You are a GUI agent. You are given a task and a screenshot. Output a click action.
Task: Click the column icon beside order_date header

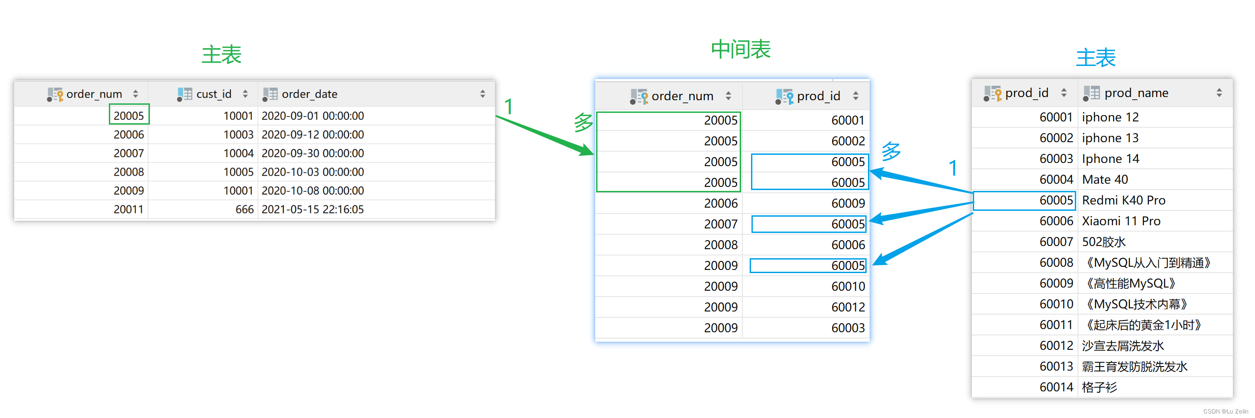point(270,94)
